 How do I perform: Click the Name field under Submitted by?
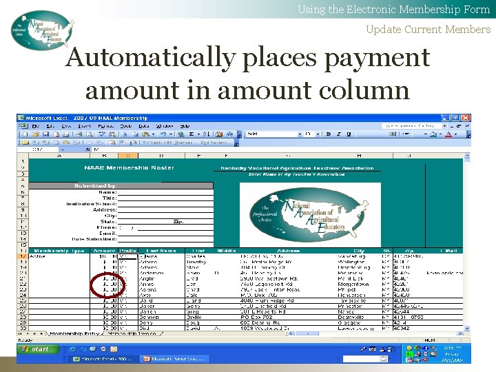(165, 192)
